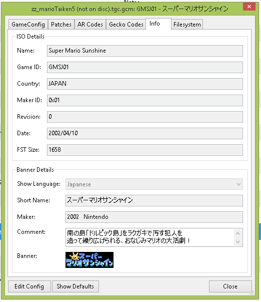This screenshot has height=302, width=261.
Task: Click the Show Language label
Action: tap(39, 184)
